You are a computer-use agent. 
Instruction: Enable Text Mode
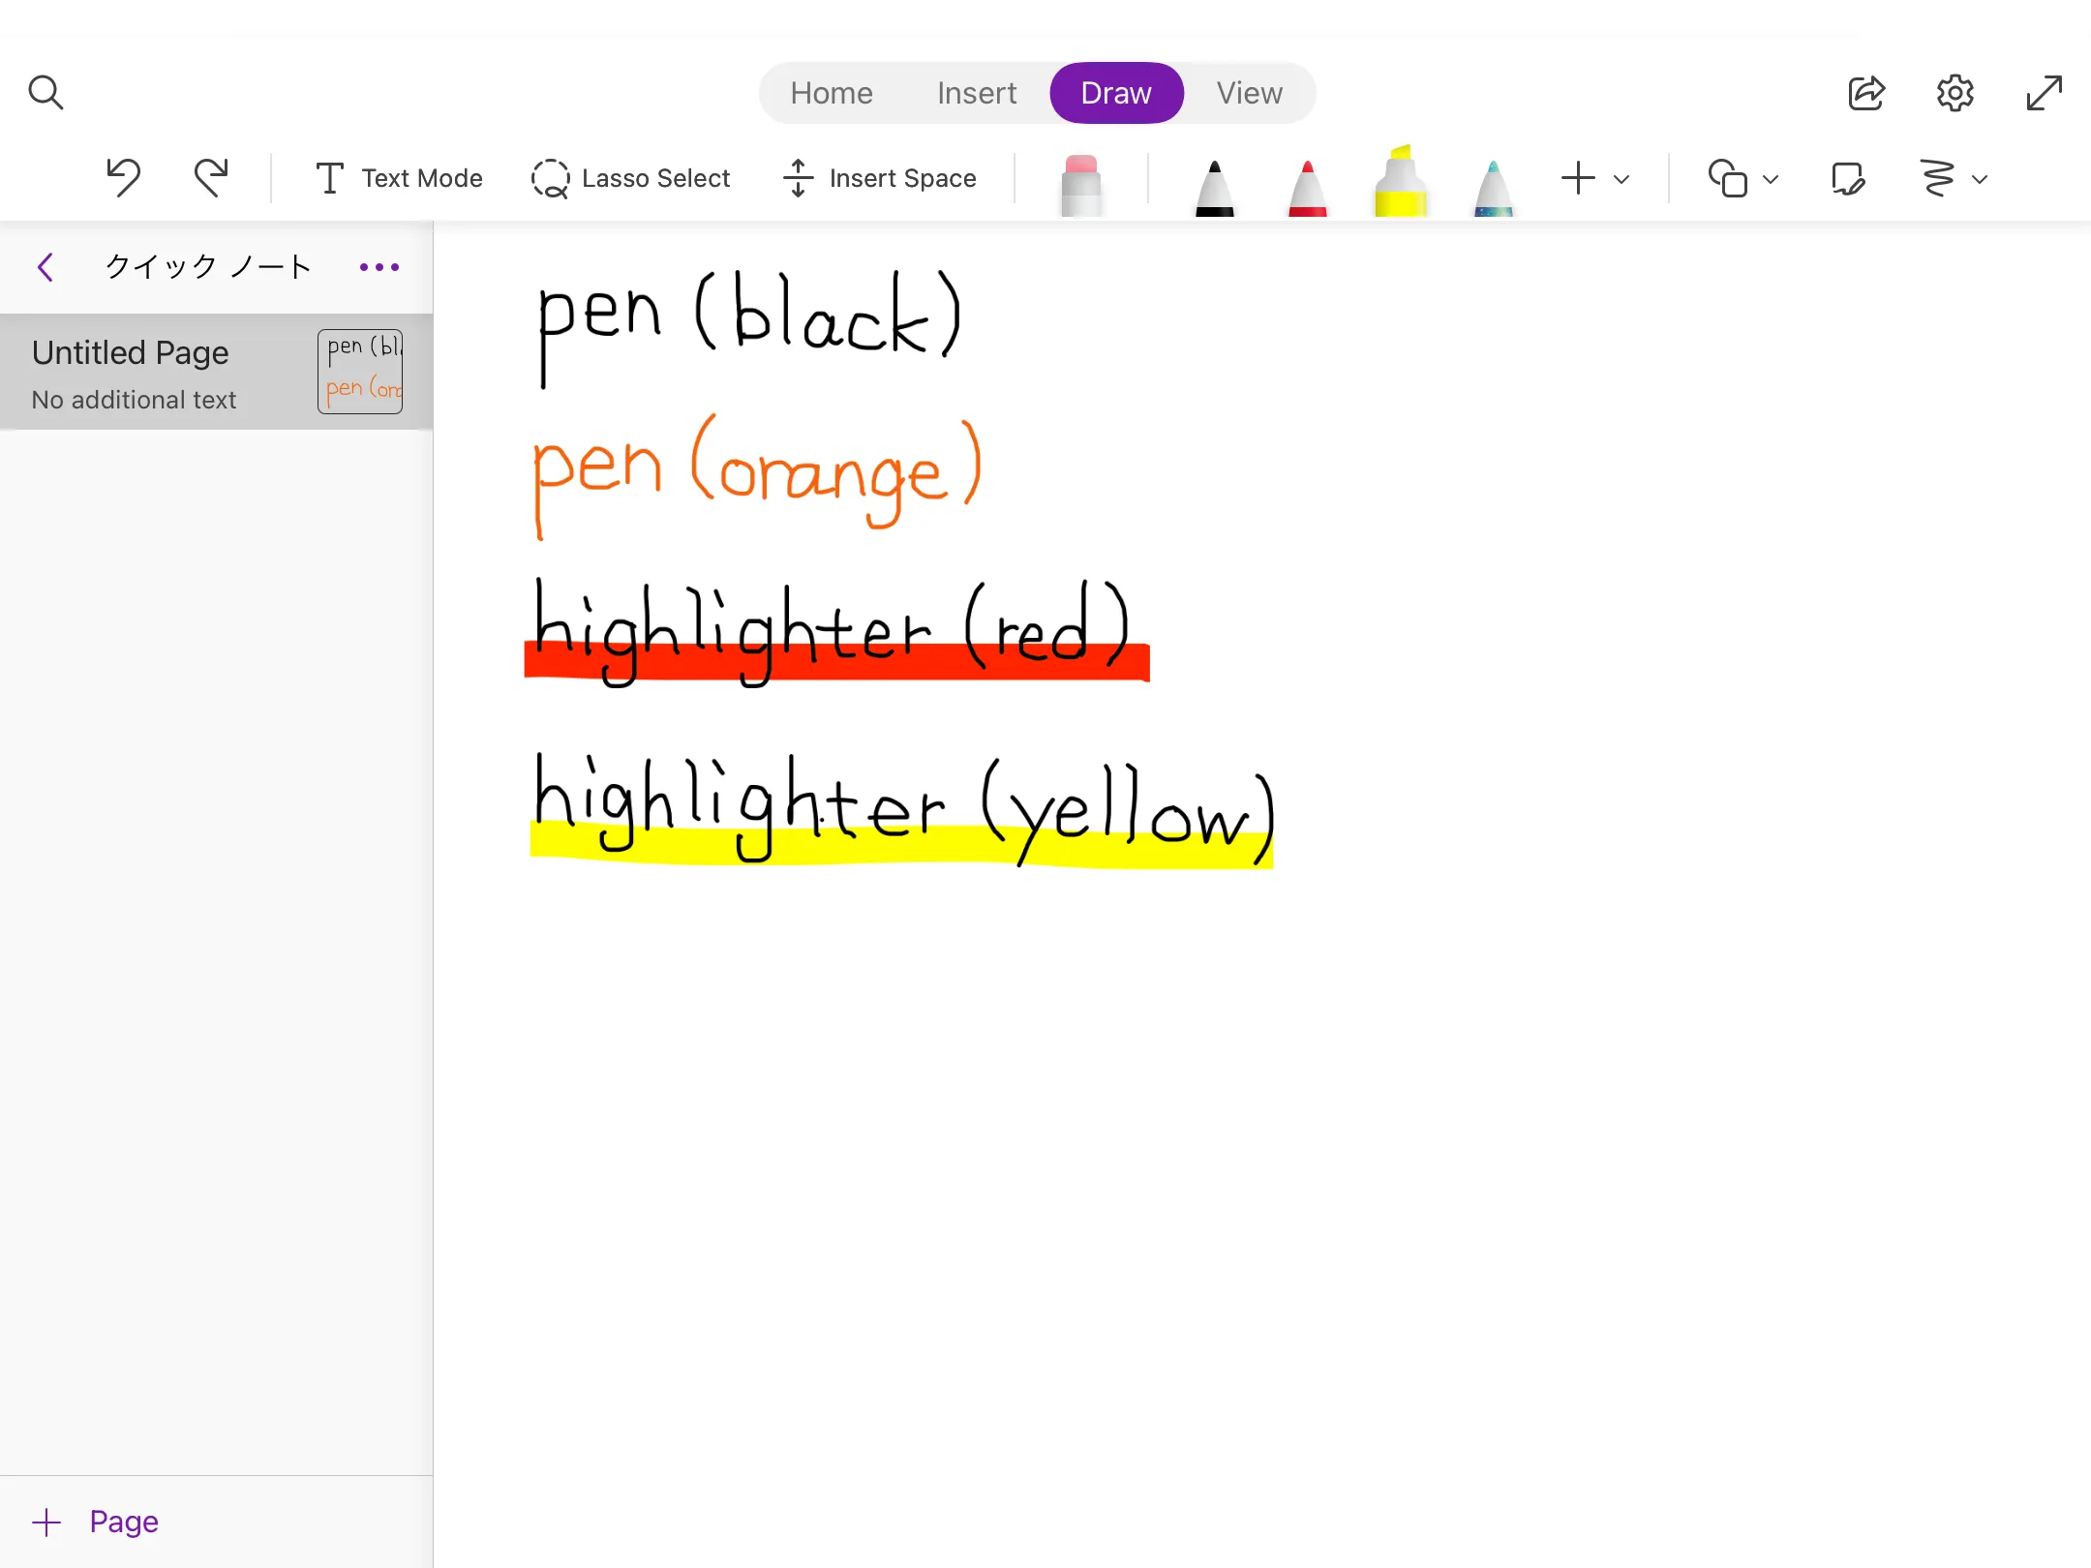coord(400,176)
